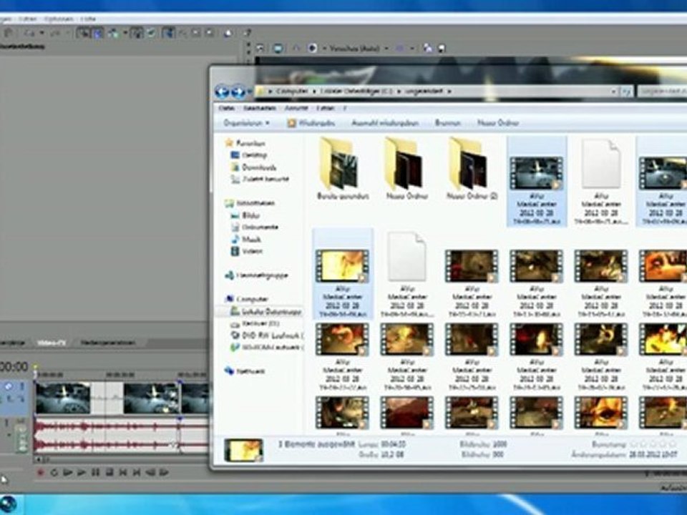Image resolution: width=687 pixels, height=515 pixels.
Task: Select the Neuer Ordner folder
Action: [406, 169]
